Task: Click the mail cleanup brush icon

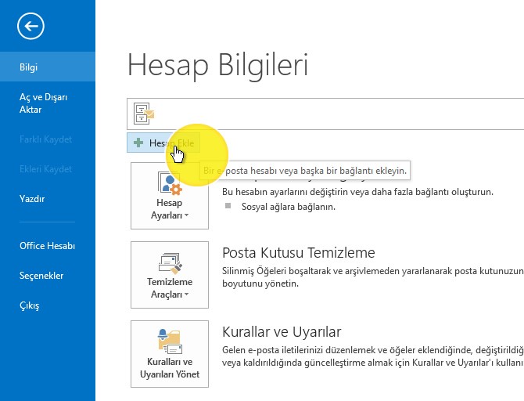Action: [170, 263]
